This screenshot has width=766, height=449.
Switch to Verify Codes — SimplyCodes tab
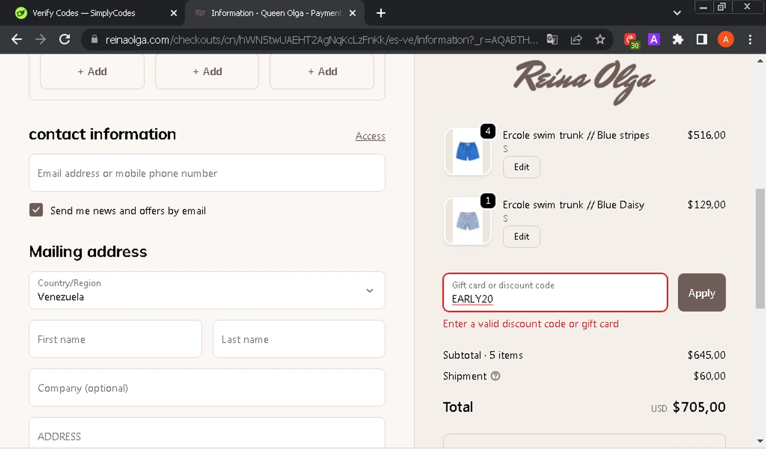click(84, 13)
